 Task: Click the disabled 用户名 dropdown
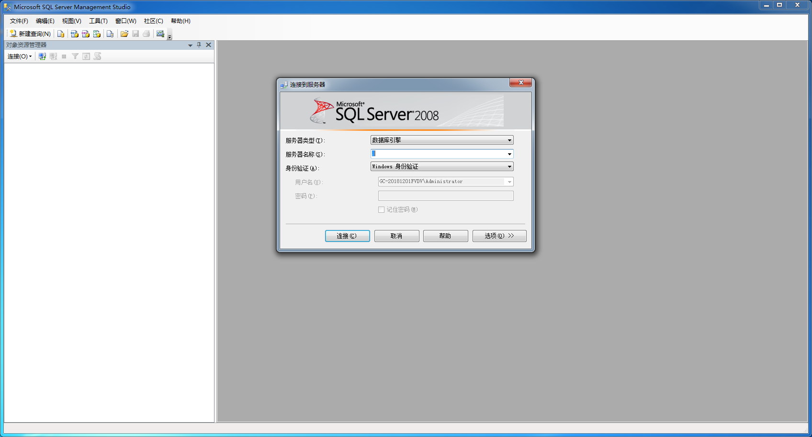(x=446, y=182)
